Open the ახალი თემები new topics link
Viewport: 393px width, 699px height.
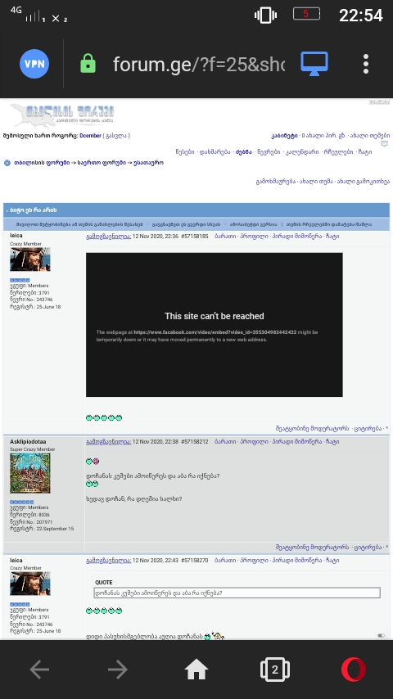370,136
